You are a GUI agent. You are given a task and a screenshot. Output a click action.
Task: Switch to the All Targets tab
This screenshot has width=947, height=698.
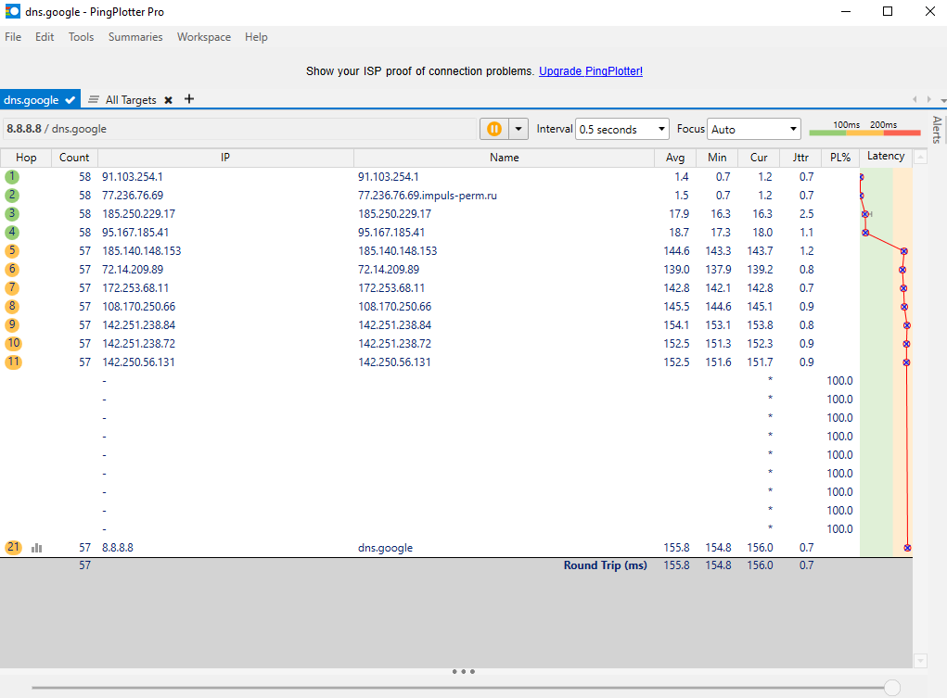pos(131,100)
